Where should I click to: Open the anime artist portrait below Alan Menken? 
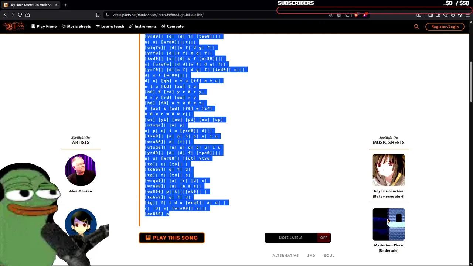point(81,222)
